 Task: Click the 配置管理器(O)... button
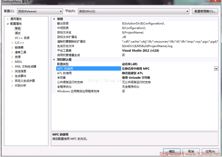[x=205, y=11]
